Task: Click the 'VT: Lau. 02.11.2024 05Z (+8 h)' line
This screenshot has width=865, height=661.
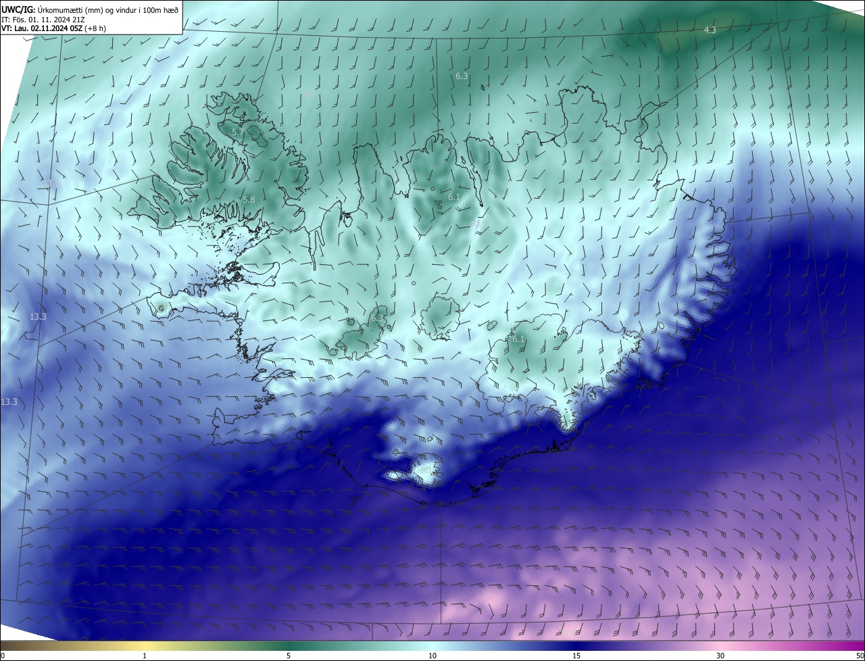Action: pyautogui.click(x=53, y=28)
